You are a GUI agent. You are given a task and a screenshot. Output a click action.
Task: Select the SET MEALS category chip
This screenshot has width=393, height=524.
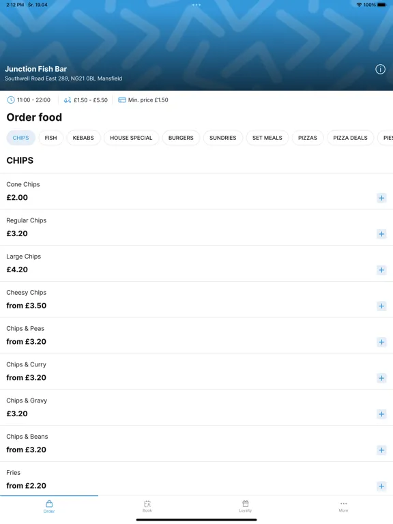(x=267, y=138)
